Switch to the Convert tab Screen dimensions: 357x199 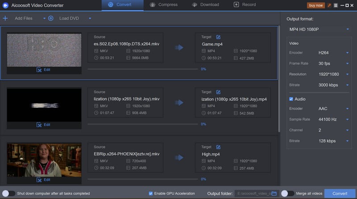[122, 5]
